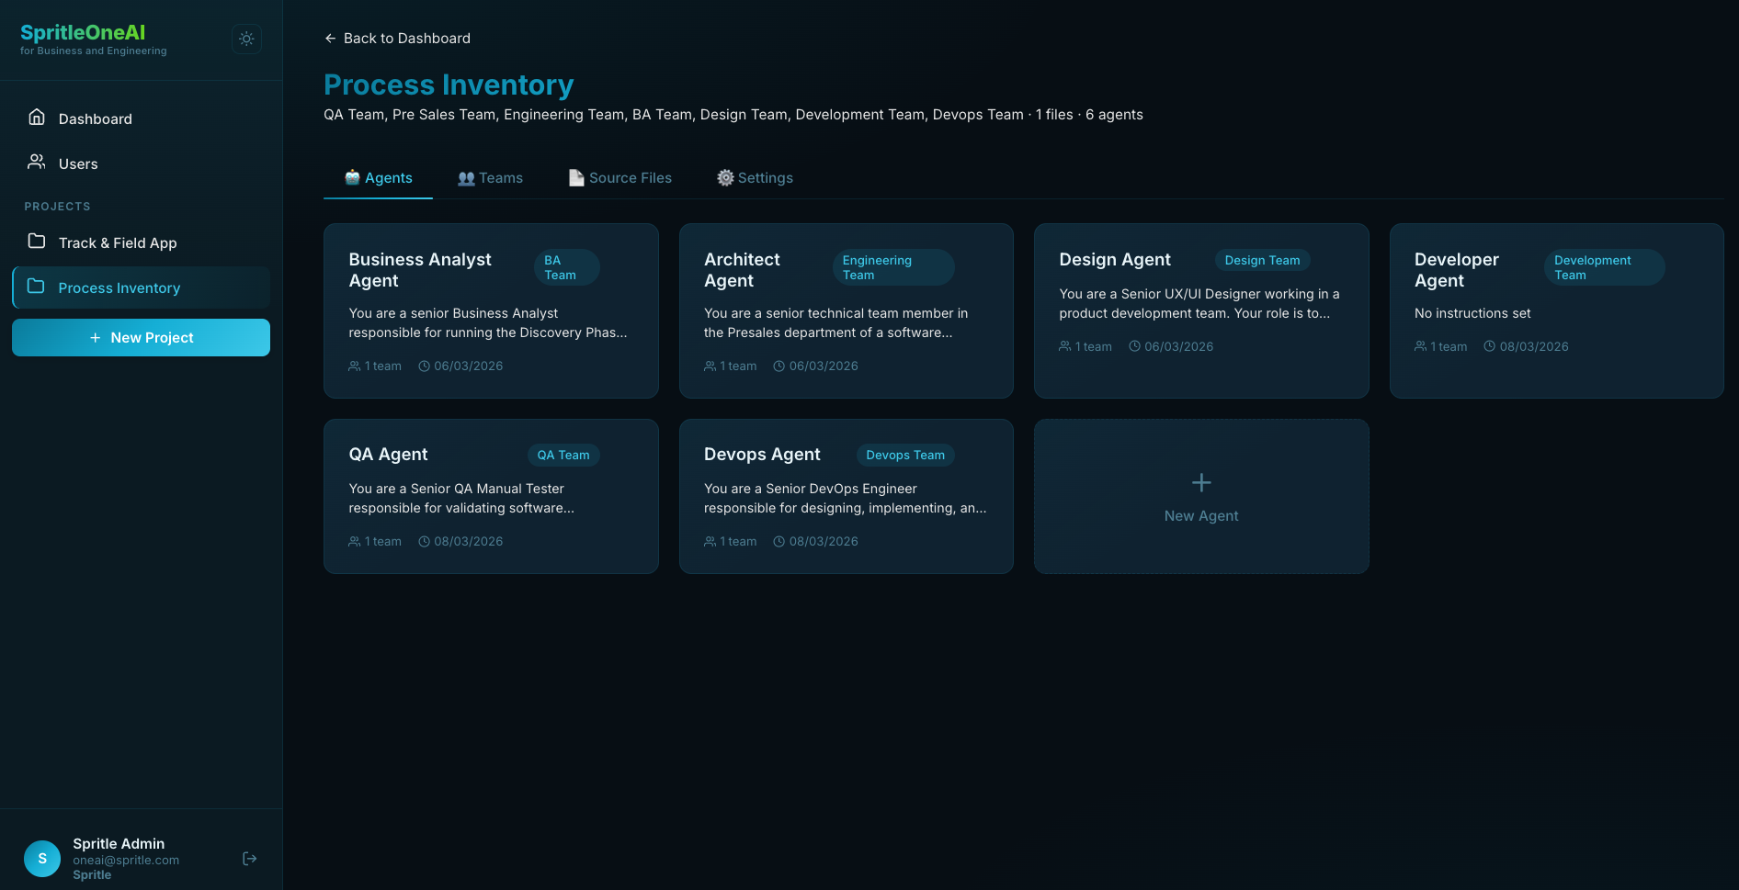Open Settings via the gear icon
The image size is (1739, 890).
(725, 177)
